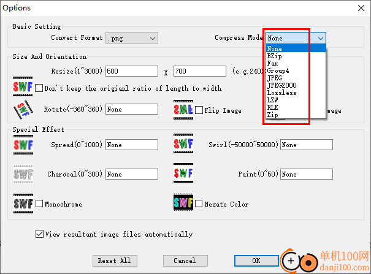Enable Don't keep the original ratio checkbox
The height and width of the screenshot is (274, 371).
coord(39,88)
